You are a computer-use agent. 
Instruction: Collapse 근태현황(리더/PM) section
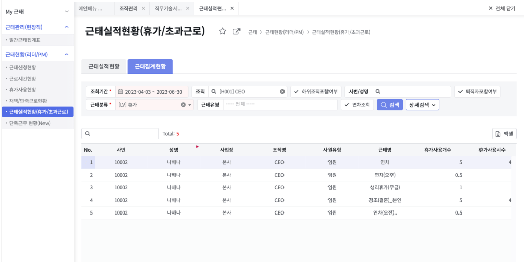67,54
